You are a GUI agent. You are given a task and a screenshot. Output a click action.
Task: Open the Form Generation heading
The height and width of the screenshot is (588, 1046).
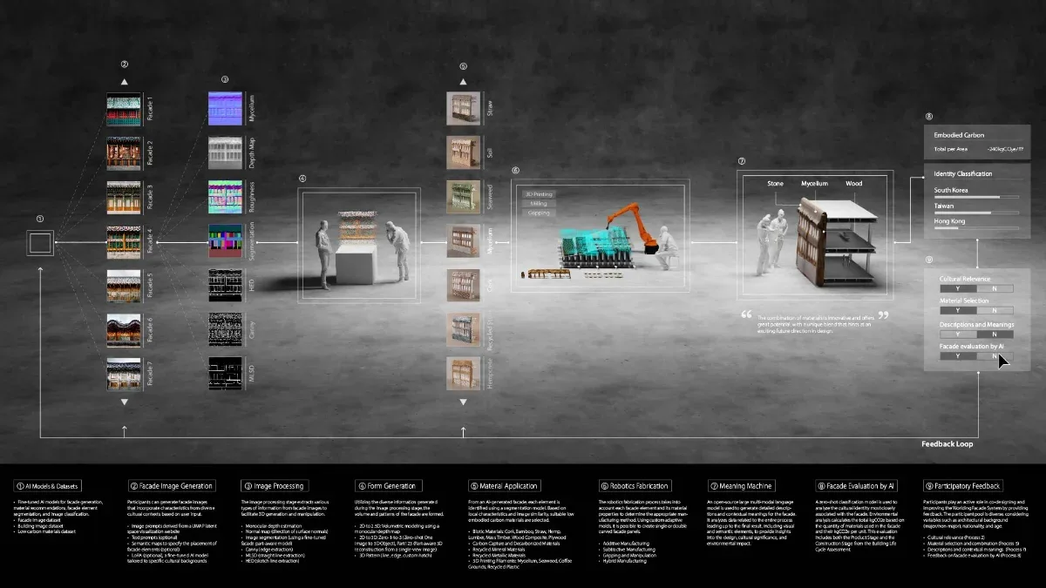388,486
